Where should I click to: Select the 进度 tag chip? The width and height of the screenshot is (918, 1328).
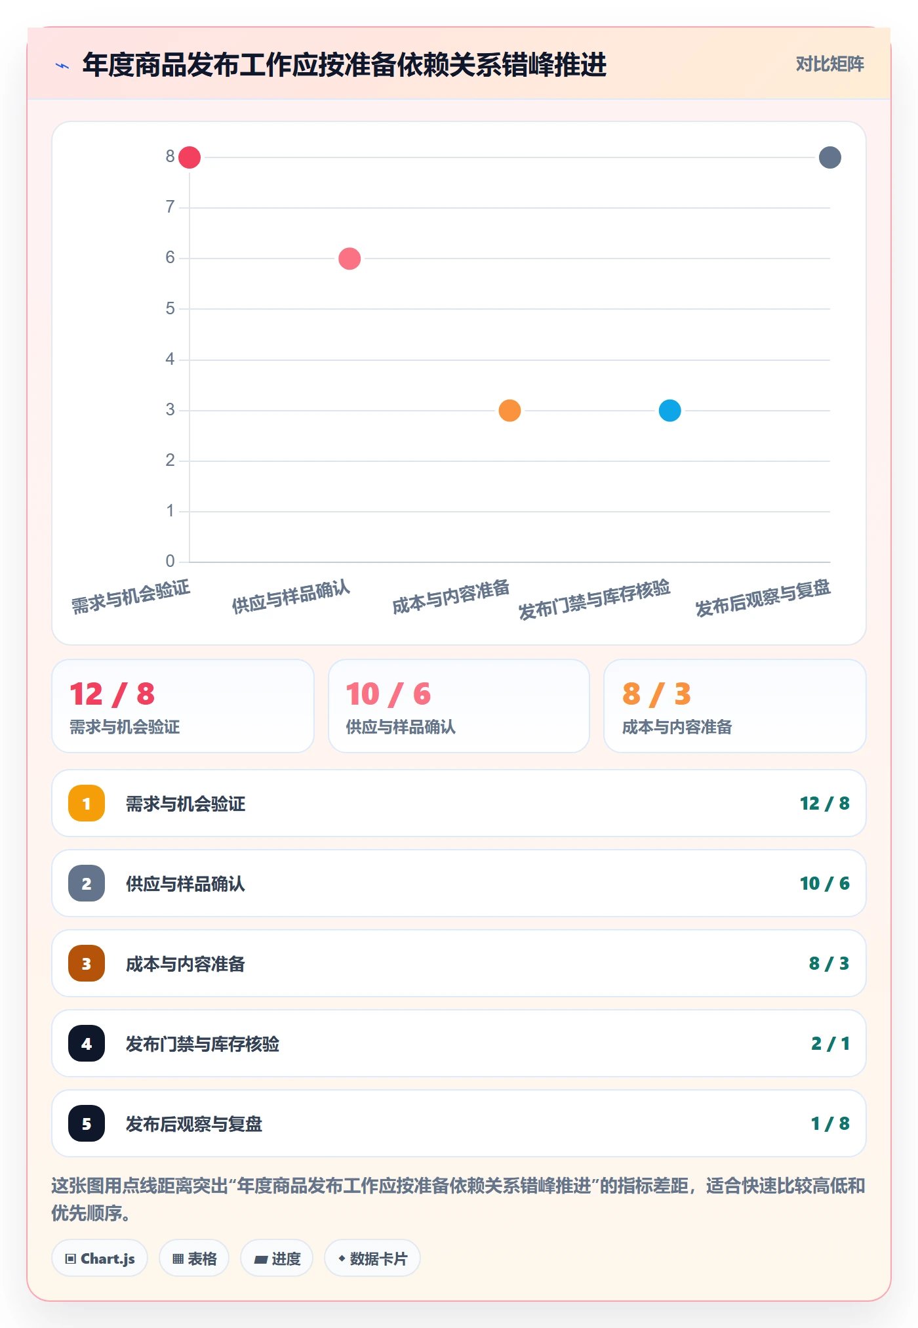click(277, 1258)
